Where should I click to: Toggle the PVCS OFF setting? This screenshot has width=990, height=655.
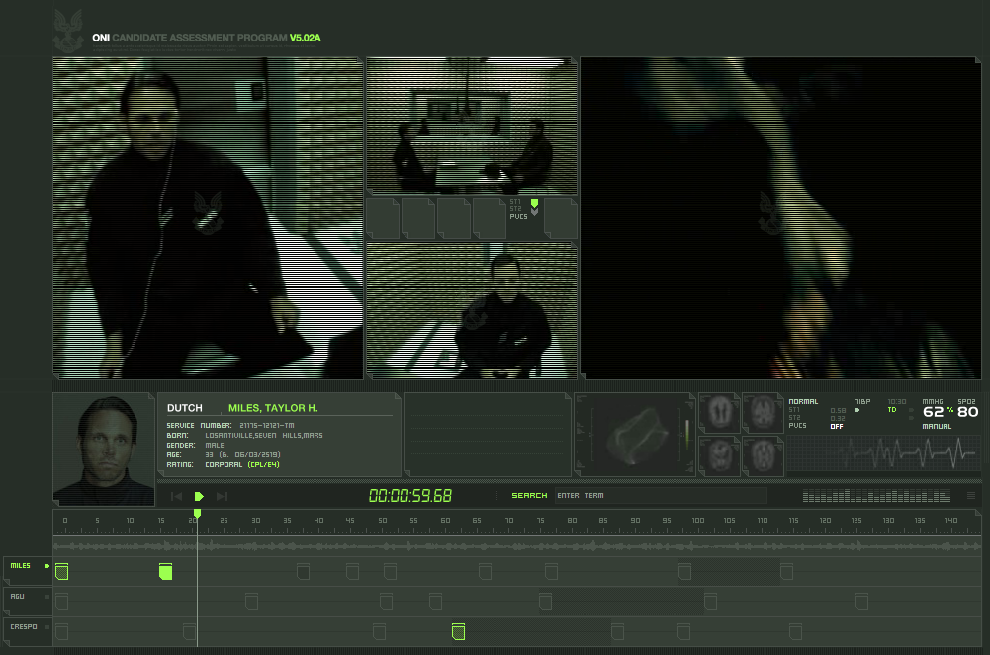click(x=837, y=426)
